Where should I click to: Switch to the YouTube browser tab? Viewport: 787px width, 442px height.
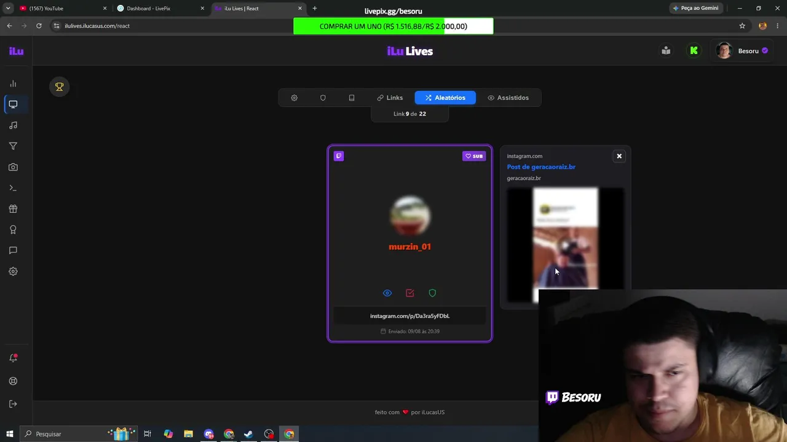coord(61,9)
